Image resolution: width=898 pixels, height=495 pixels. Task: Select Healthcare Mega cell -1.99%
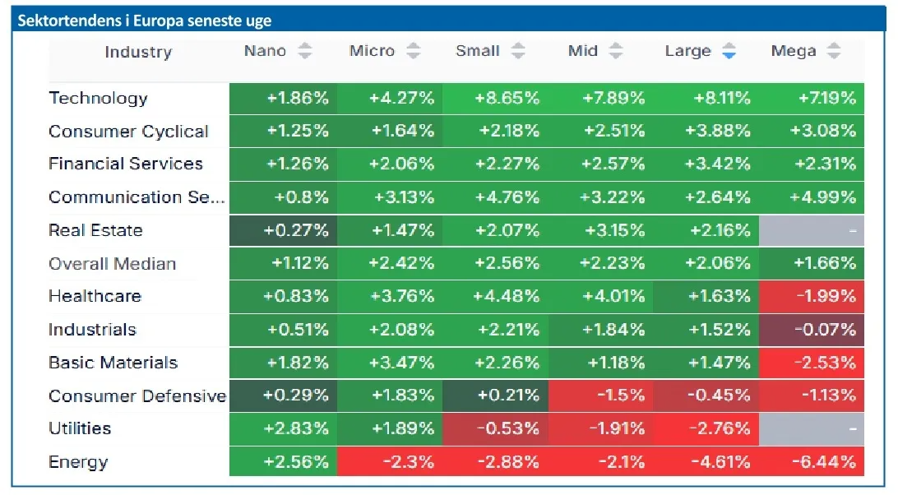[812, 297]
